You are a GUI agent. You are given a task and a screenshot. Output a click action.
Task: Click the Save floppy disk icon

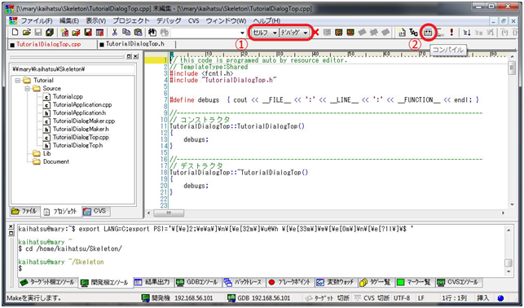point(38,33)
